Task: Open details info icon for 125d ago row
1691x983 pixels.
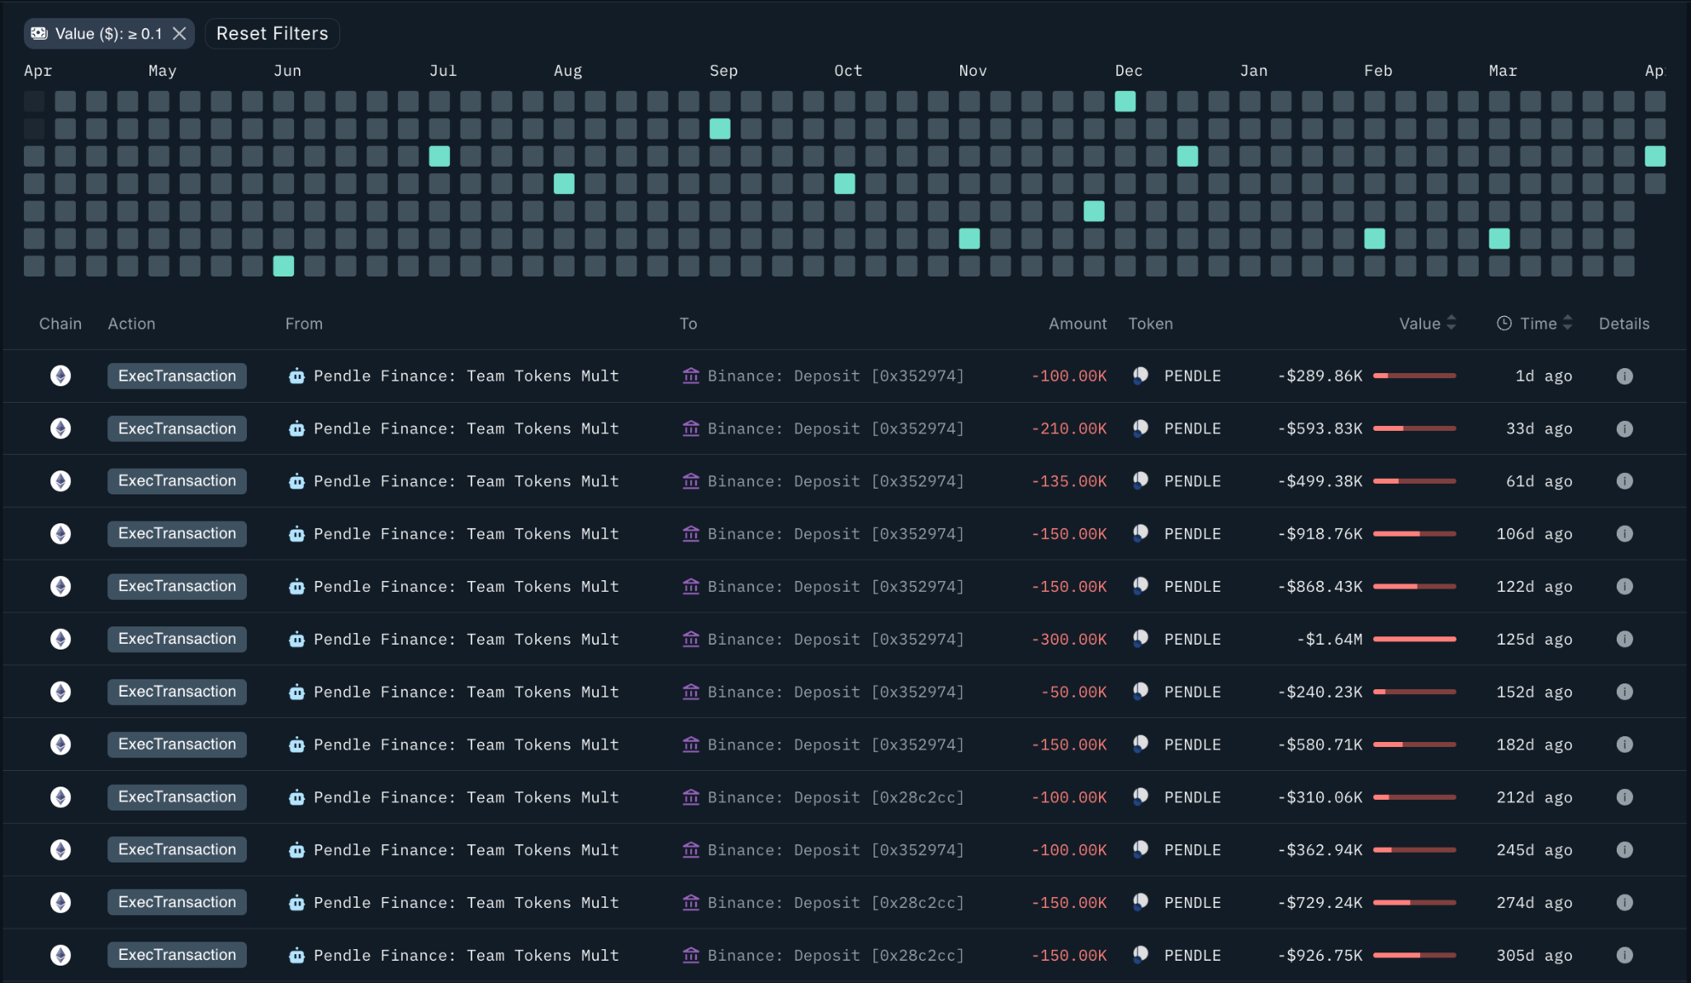Action: [x=1624, y=639]
